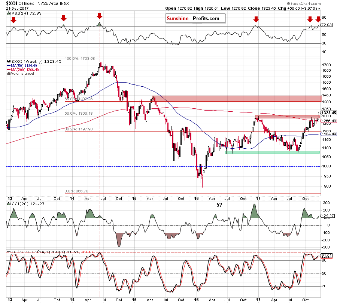
Task: Select 'Oil Index - NYSE Arca INDX' heading
Action: pos(44,3)
